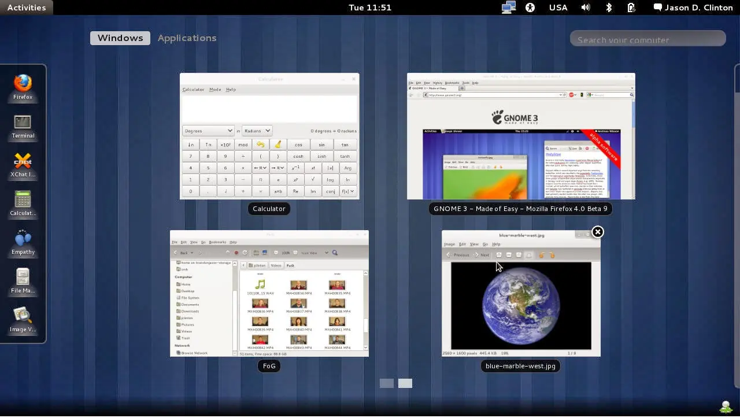Select the Earth image in blue-marble window
The width and height of the screenshot is (740, 418).
coord(521,305)
